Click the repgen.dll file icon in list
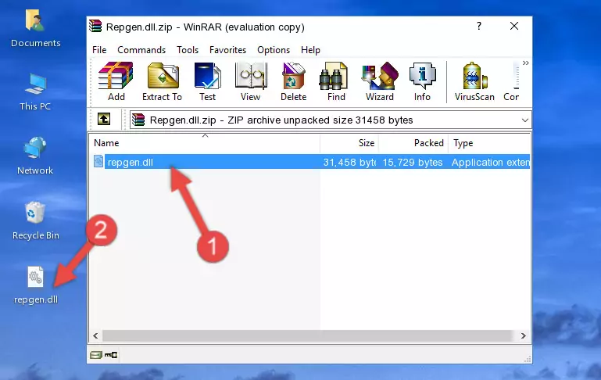 tap(98, 161)
